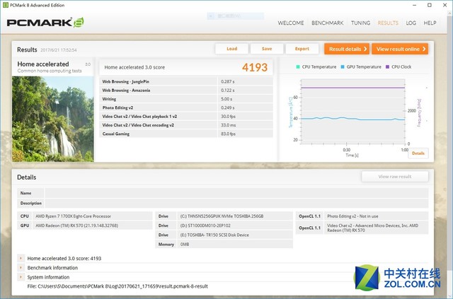Open the TUNING tab
The image size is (453, 299).
coord(360,23)
